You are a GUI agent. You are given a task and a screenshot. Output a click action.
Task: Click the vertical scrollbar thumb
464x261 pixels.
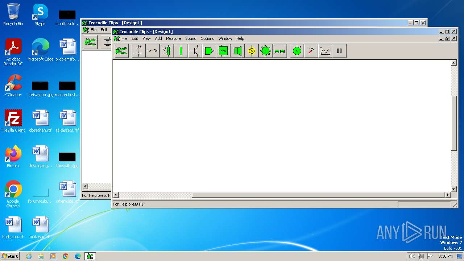tap(453, 123)
